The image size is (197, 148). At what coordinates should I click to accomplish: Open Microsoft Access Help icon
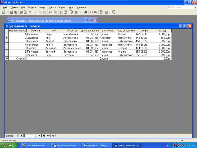(114, 12)
